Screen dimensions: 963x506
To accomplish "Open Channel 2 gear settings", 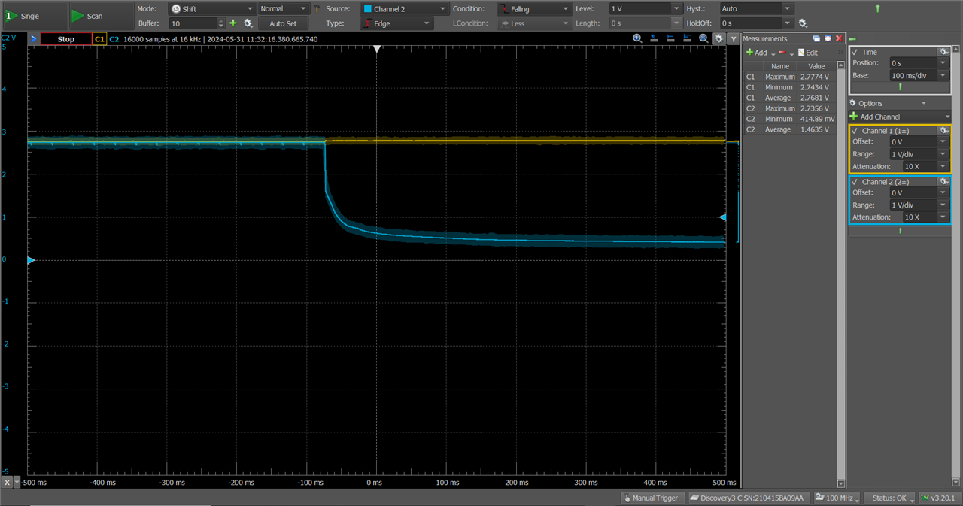I will pos(944,182).
